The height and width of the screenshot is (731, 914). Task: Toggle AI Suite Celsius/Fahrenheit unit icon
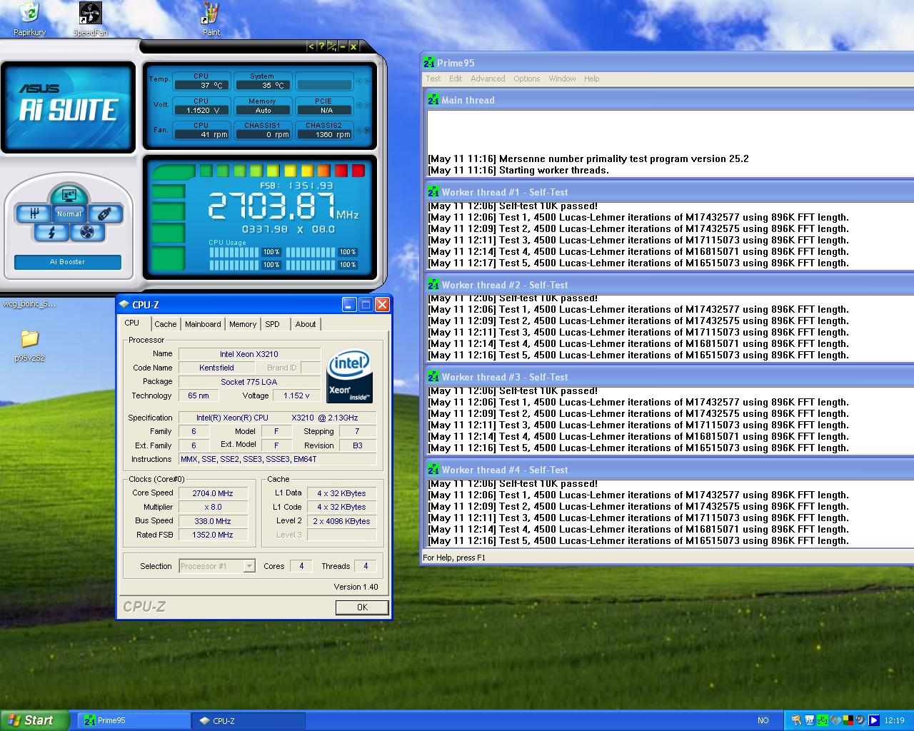point(332,46)
